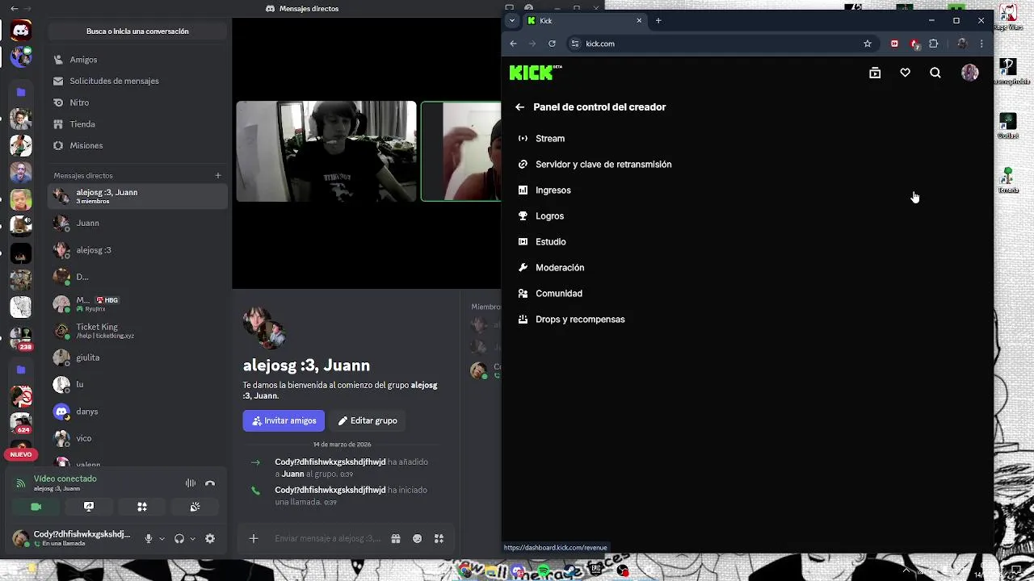Open Solicitudes de mensajes

click(137, 81)
